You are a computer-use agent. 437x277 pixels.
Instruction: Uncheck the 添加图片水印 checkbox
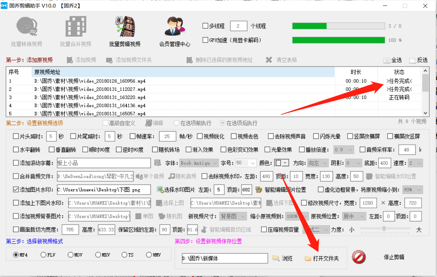(x=16, y=190)
